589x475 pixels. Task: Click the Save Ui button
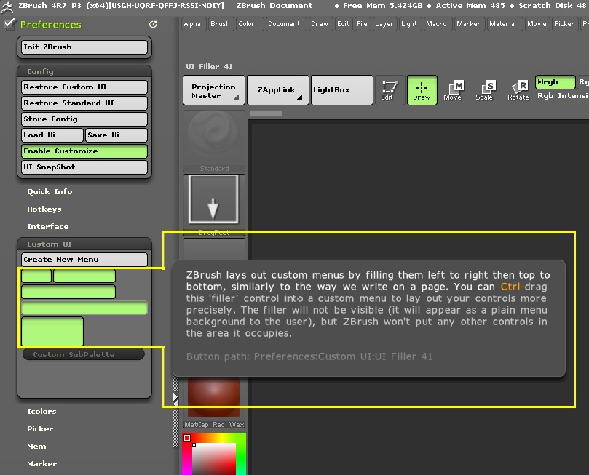point(116,135)
